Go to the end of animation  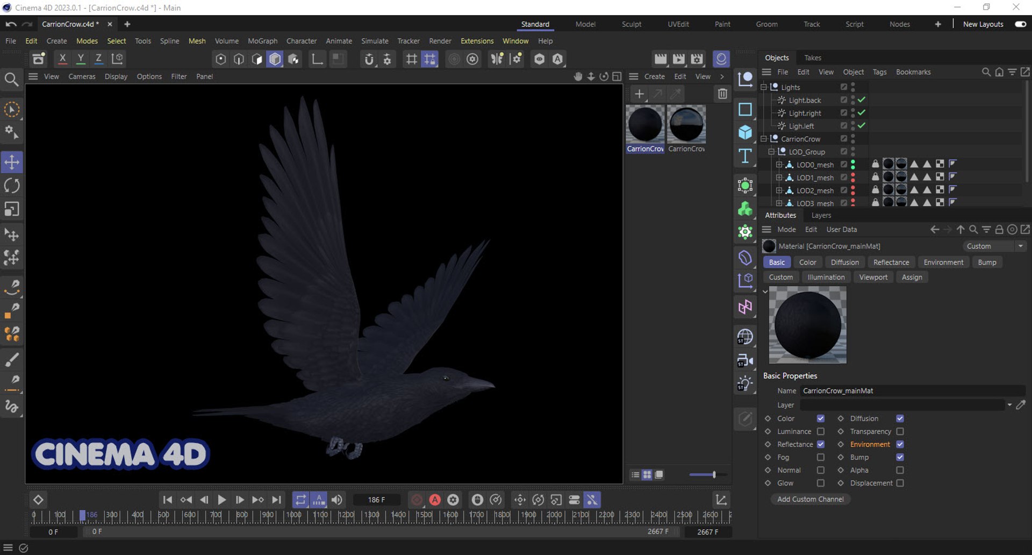276,500
